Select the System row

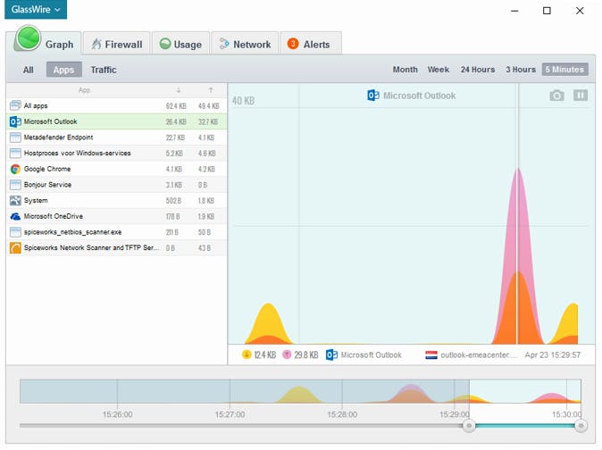point(117,200)
